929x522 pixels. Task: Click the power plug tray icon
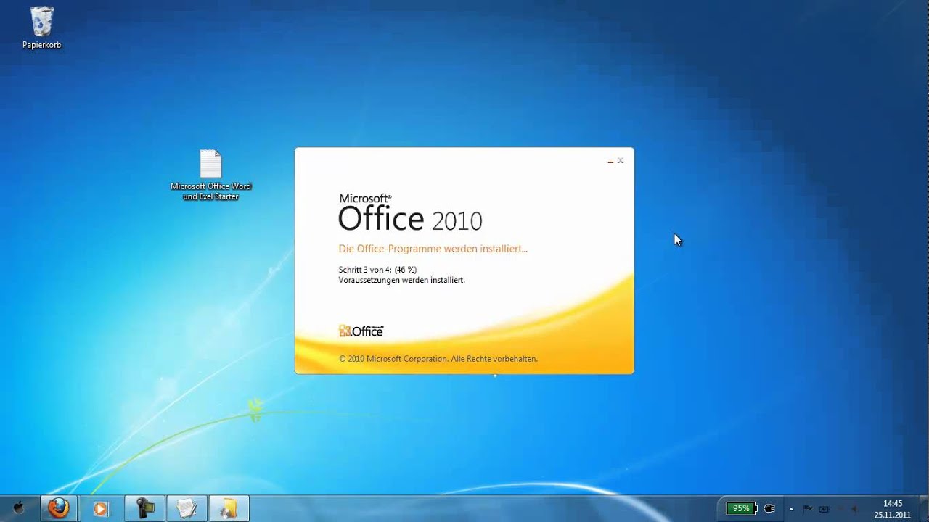770,509
